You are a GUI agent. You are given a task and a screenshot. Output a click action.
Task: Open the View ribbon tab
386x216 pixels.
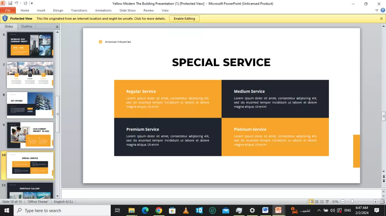(x=165, y=10)
